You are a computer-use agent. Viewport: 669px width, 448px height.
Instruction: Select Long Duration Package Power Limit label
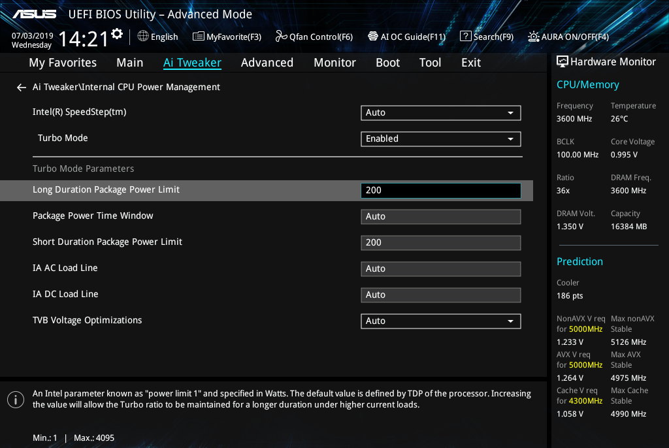pos(106,190)
